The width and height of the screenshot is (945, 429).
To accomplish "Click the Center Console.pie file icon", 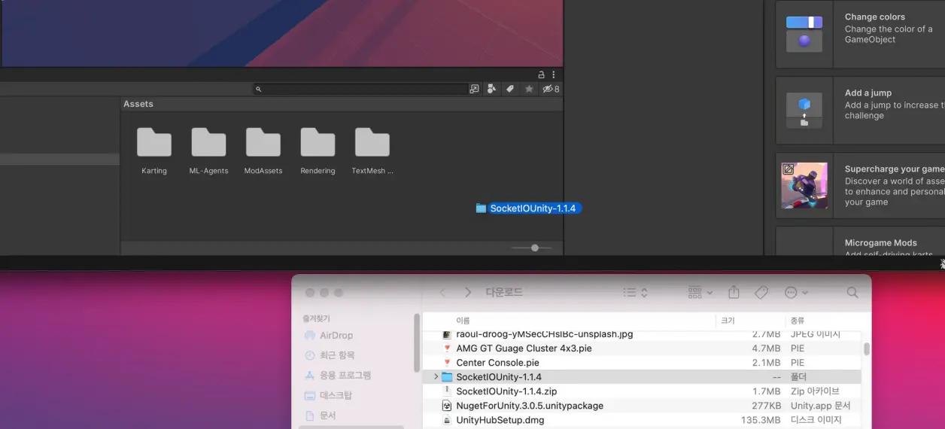I will click(x=446, y=363).
